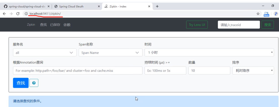Viewport: 279px width, 107px height.
Task: Click the browser forward arrow
Action: pos(11,14)
